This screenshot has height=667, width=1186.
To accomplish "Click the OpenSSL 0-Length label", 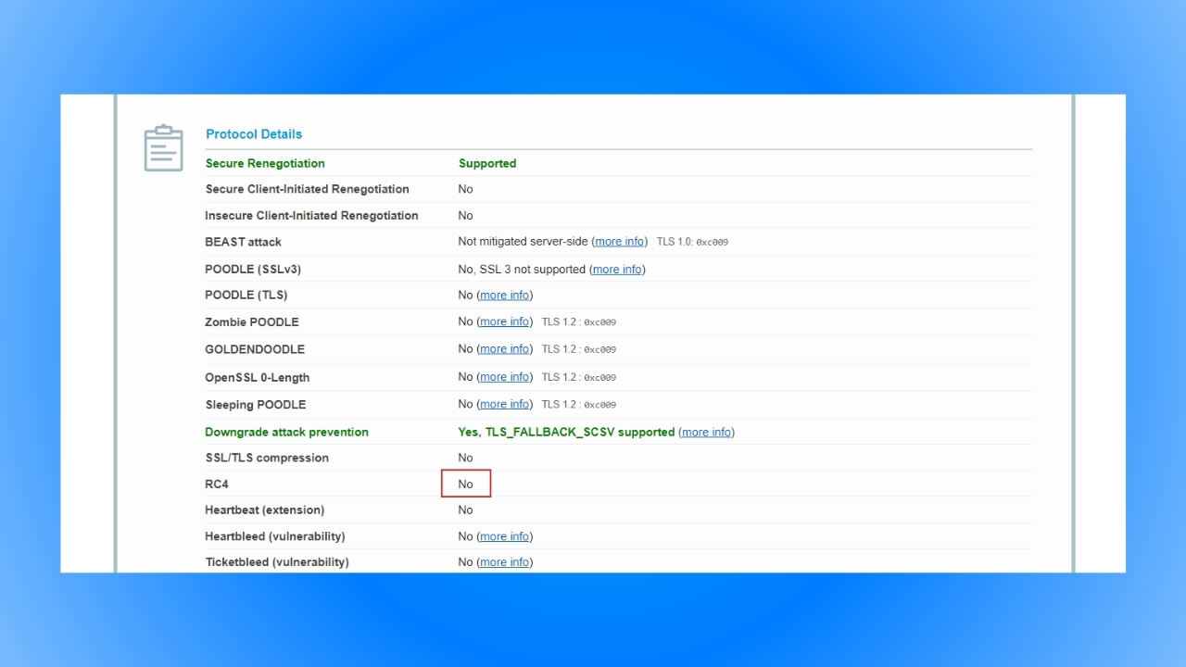I will (258, 378).
